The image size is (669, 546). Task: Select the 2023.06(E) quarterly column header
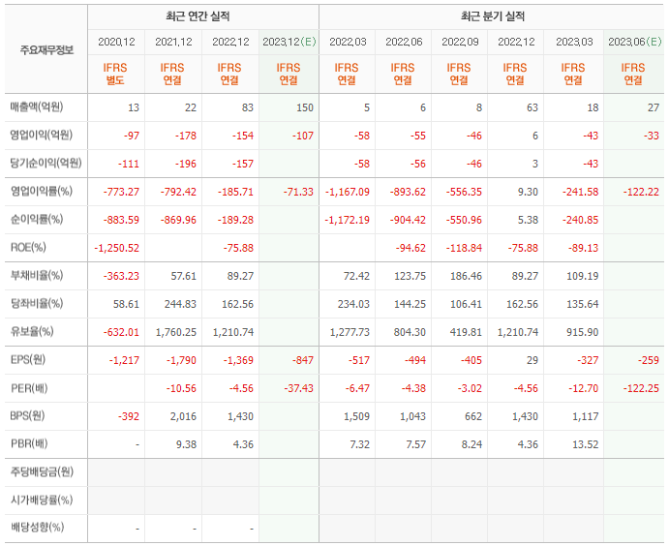(x=634, y=42)
